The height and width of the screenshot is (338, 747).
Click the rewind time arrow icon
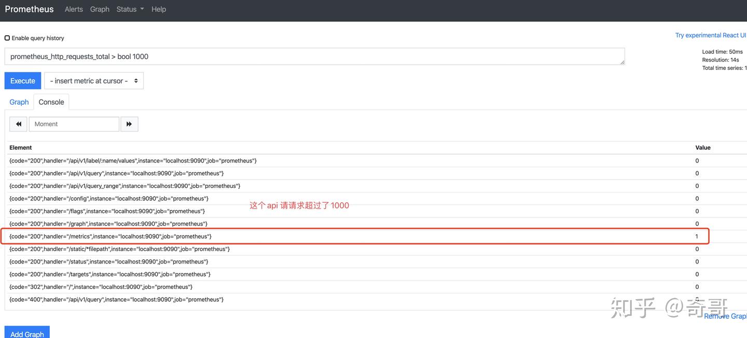point(18,124)
